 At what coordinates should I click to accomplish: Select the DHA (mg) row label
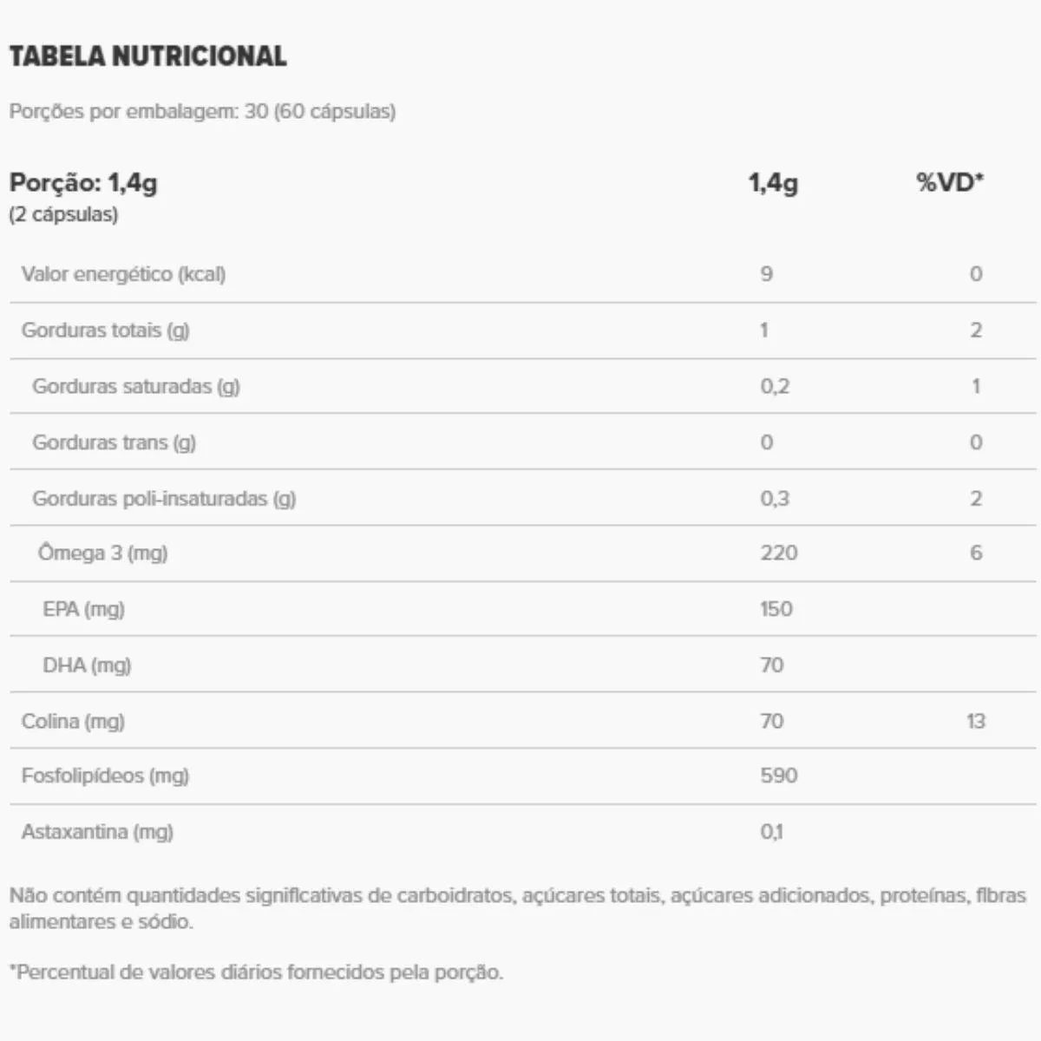87,665
